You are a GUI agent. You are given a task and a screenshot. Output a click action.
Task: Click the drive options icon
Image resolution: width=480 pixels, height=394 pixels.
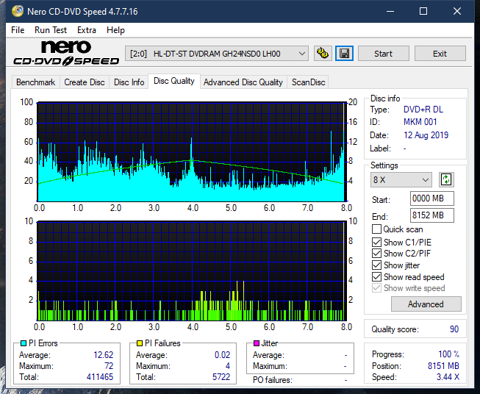coord(323,54)
